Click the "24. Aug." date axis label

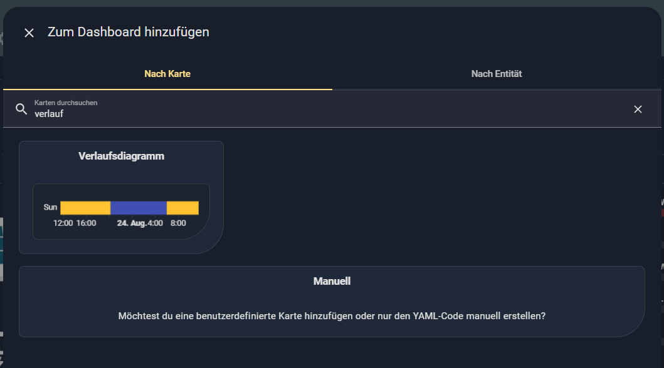click(x=132, y=223)
